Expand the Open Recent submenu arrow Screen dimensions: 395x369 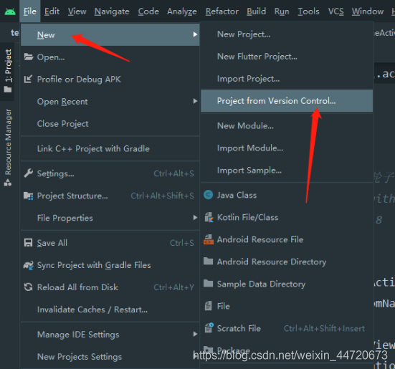pos(195,101)
